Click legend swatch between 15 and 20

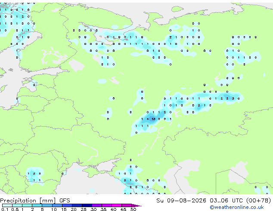[67, 205]
